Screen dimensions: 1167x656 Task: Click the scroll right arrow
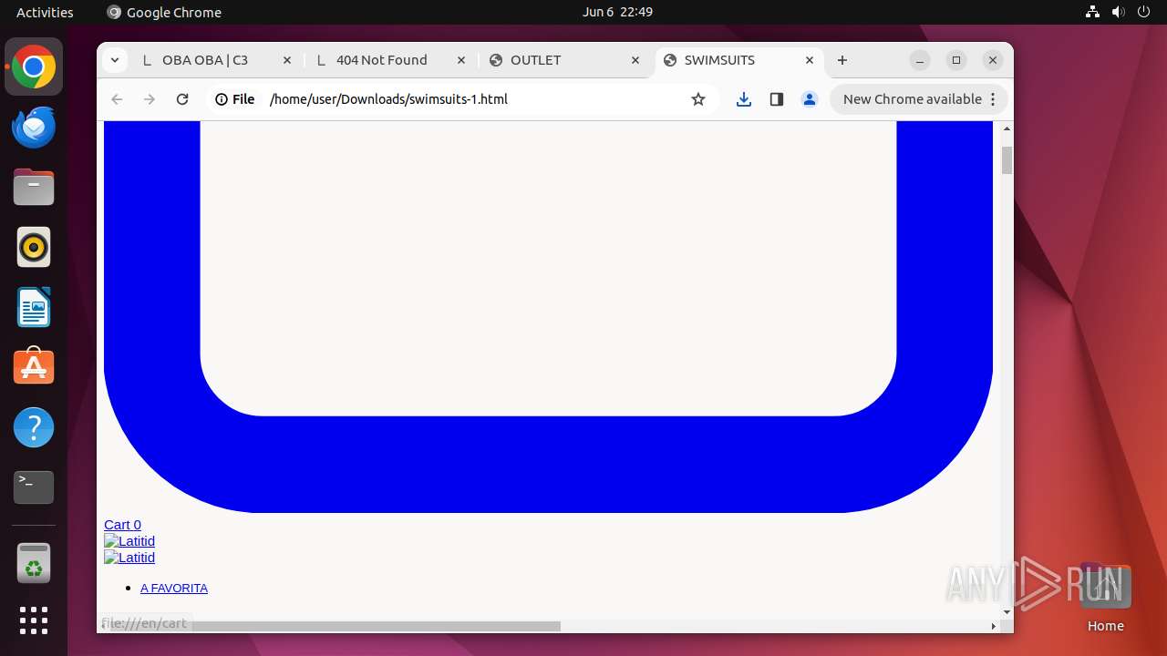[x=994, y=626]
